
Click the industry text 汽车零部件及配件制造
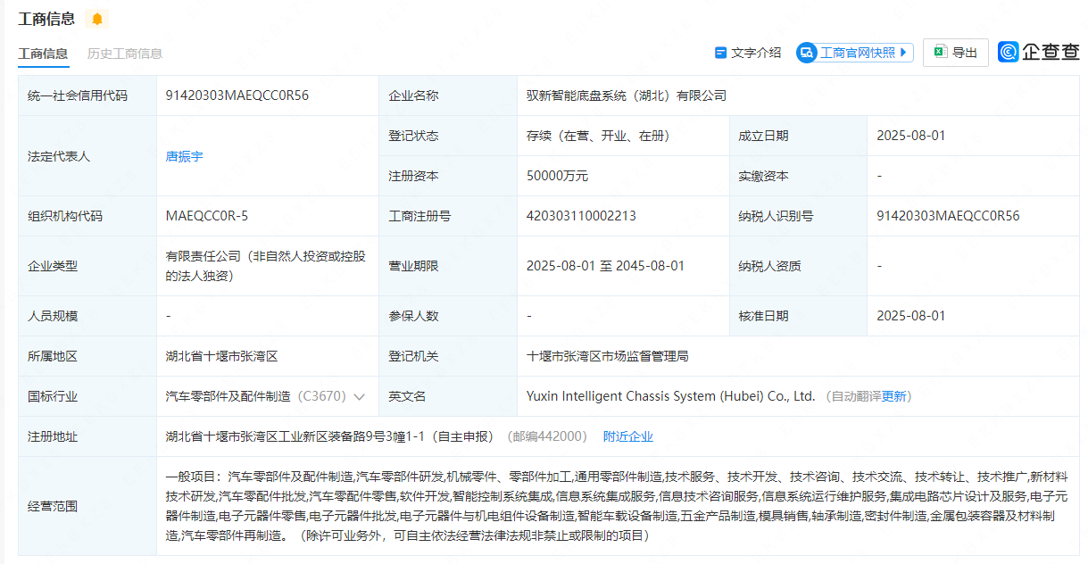228,396
